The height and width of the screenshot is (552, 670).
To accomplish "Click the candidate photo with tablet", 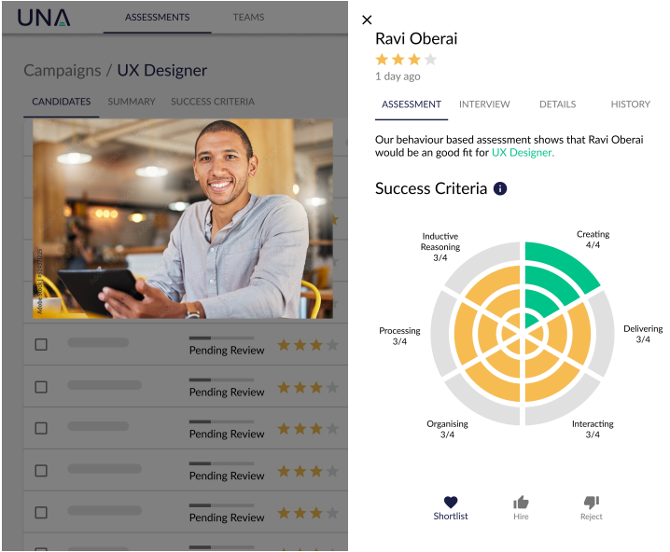I will [183, 218].
